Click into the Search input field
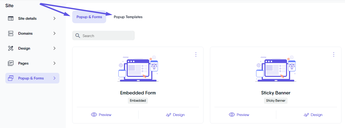345x128 pixels. click(x=107, y=36)
